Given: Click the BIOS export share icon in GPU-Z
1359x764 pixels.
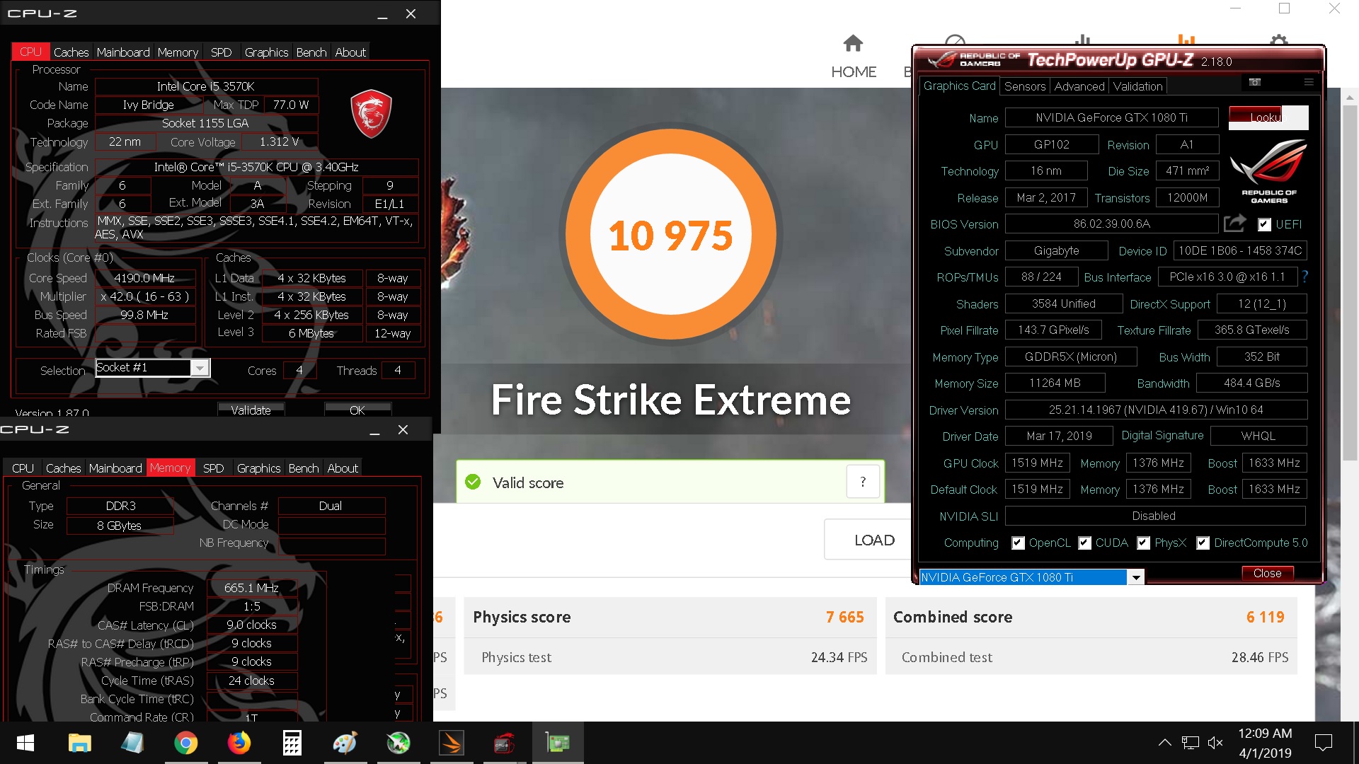Looking at the screenshot, I should tap(1235, 224).
